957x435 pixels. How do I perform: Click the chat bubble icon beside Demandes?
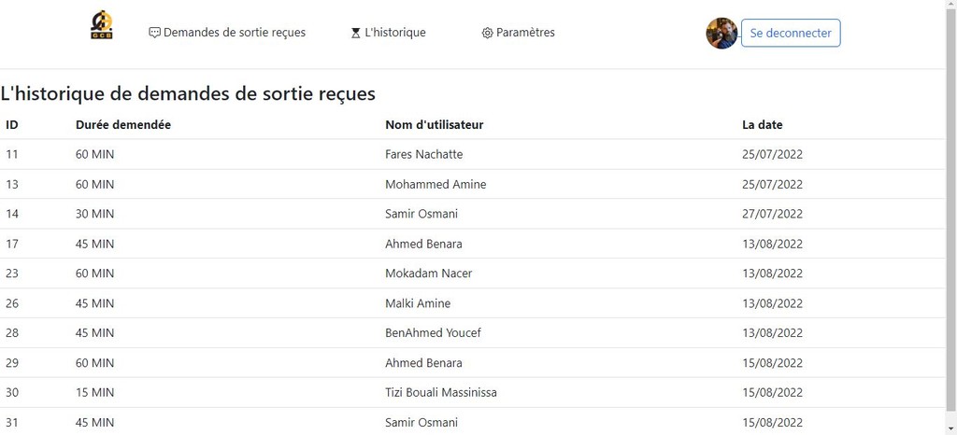[x=155, y=33]
